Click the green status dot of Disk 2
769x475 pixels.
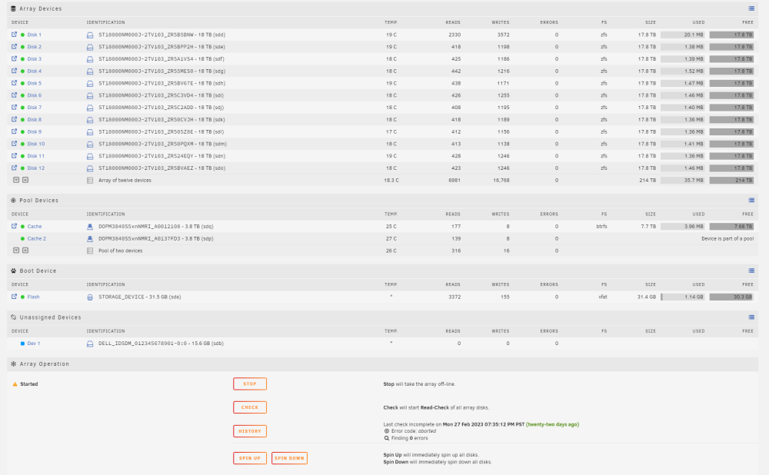coord(22,47)
